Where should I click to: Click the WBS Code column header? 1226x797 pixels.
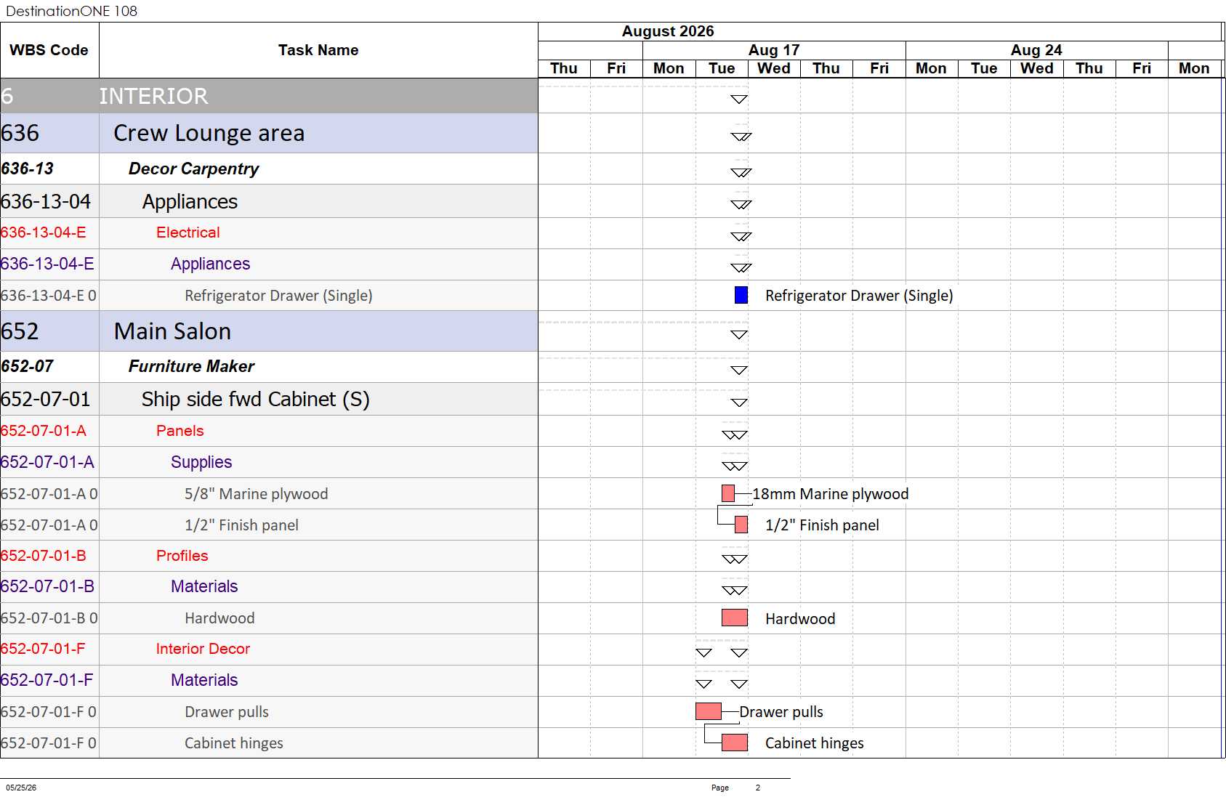tap(49, 50)
